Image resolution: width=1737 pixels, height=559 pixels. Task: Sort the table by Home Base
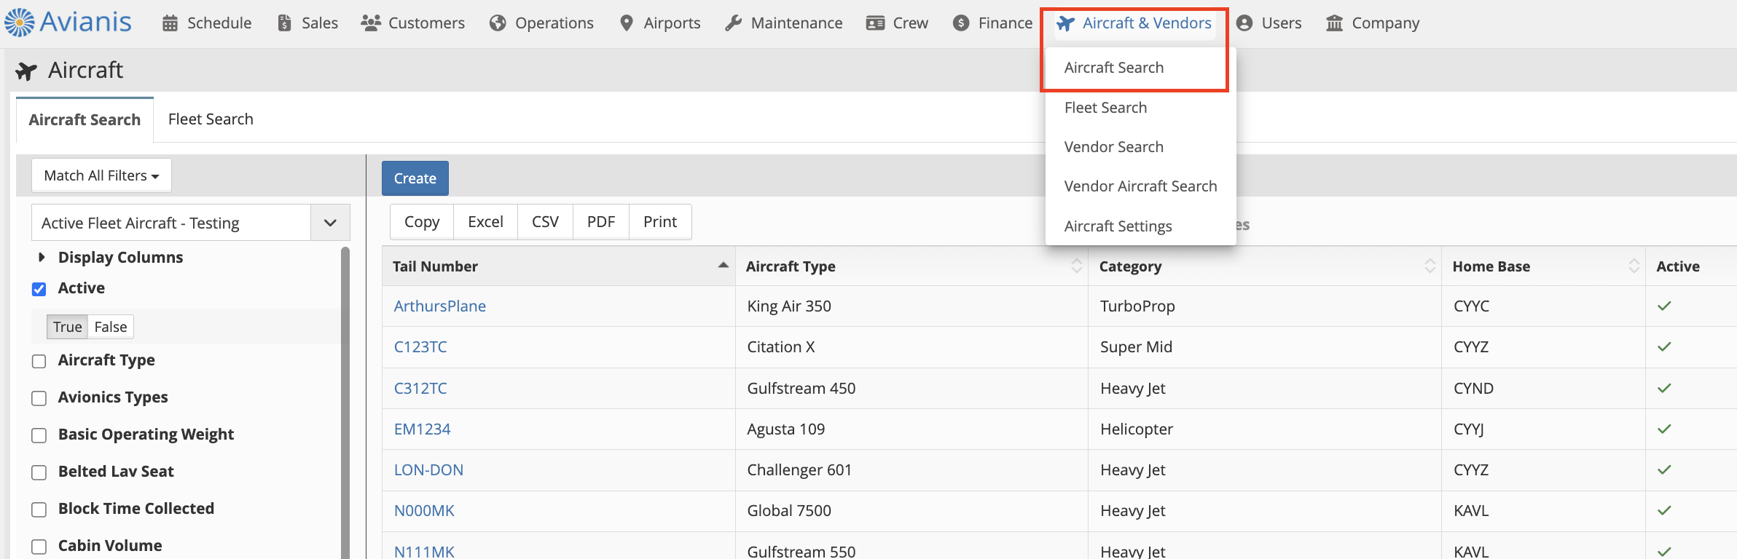(x=1544, y=266)
